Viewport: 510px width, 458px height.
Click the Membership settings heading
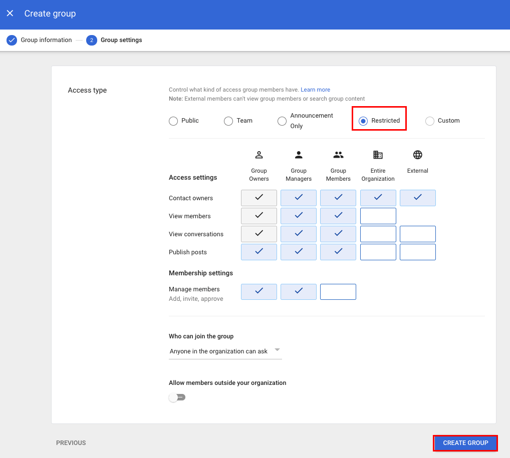tap(201, 273)
